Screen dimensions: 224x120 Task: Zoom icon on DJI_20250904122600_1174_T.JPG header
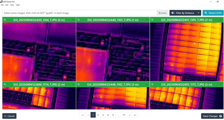[x=5, y=84]
